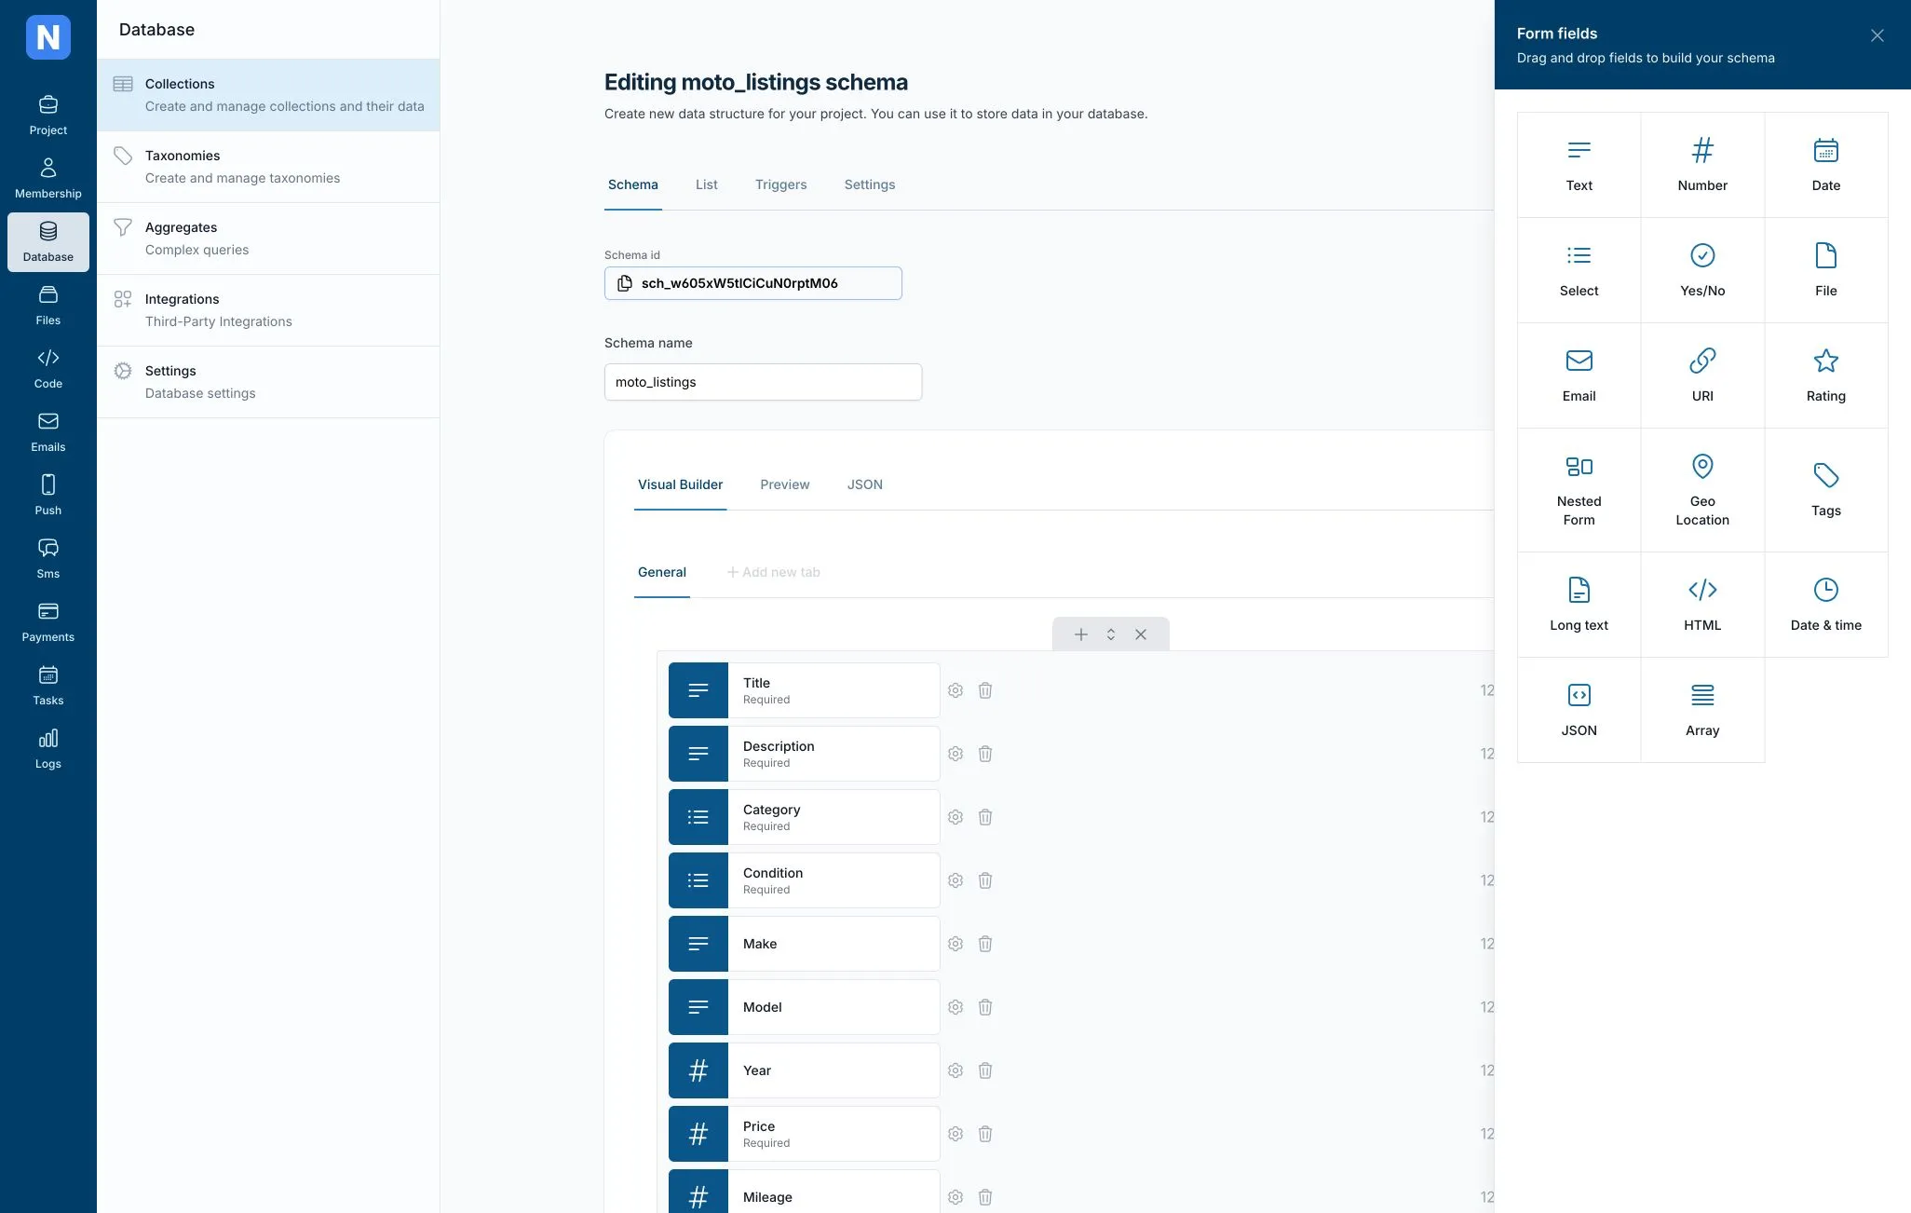Open the Logs section

(x=48, y=749)
